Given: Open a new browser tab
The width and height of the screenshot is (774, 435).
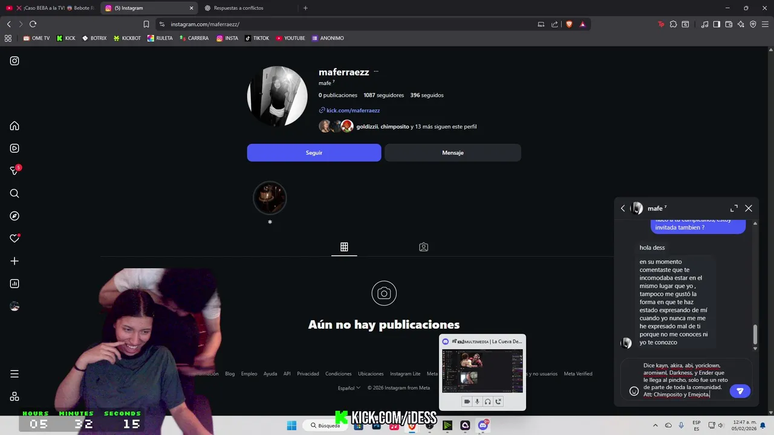Looking at the screenshot, I should (305, 8).
